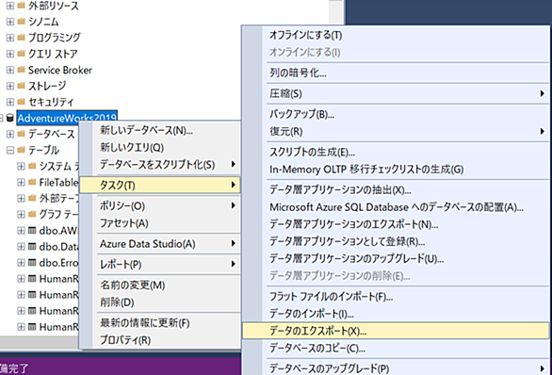Expand the ストレージ tree node
This screenshot has height=375, width=552.
(10, 86)
